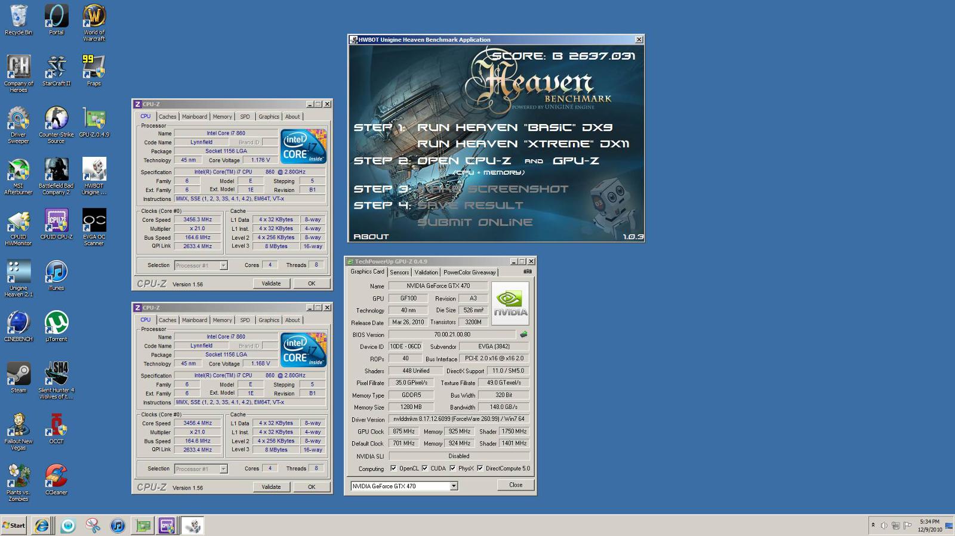The width and height of the screenshot is (955, 536).
Task: Open PowerColor Giveaway tab in GPU-Z
Action: click(x=469, y=272)
